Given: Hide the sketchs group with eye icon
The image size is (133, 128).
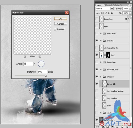Looking at the screenshot, I should [97, 41].
